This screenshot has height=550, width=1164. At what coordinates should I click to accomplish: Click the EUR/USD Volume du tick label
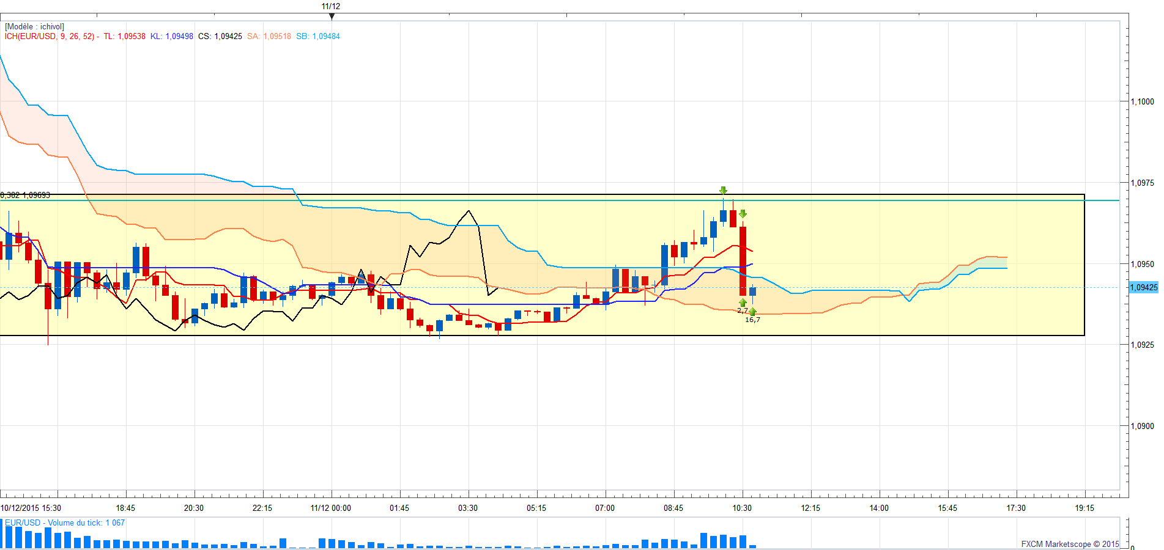click(x=65, y=523)
